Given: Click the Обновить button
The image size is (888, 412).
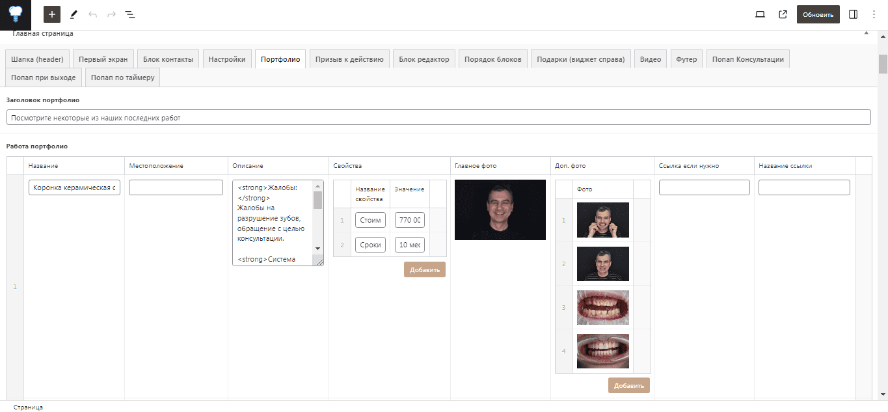Looking at the screenshot, I should coord(818,14).
